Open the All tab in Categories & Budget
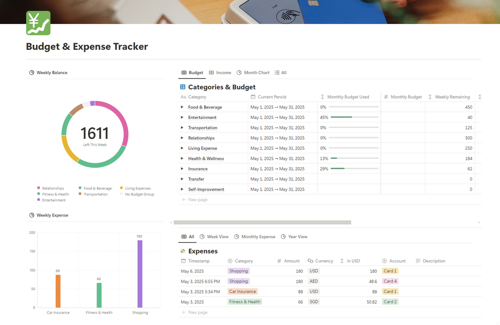Viewport: 500px width, 325px height. pos(281,73)
